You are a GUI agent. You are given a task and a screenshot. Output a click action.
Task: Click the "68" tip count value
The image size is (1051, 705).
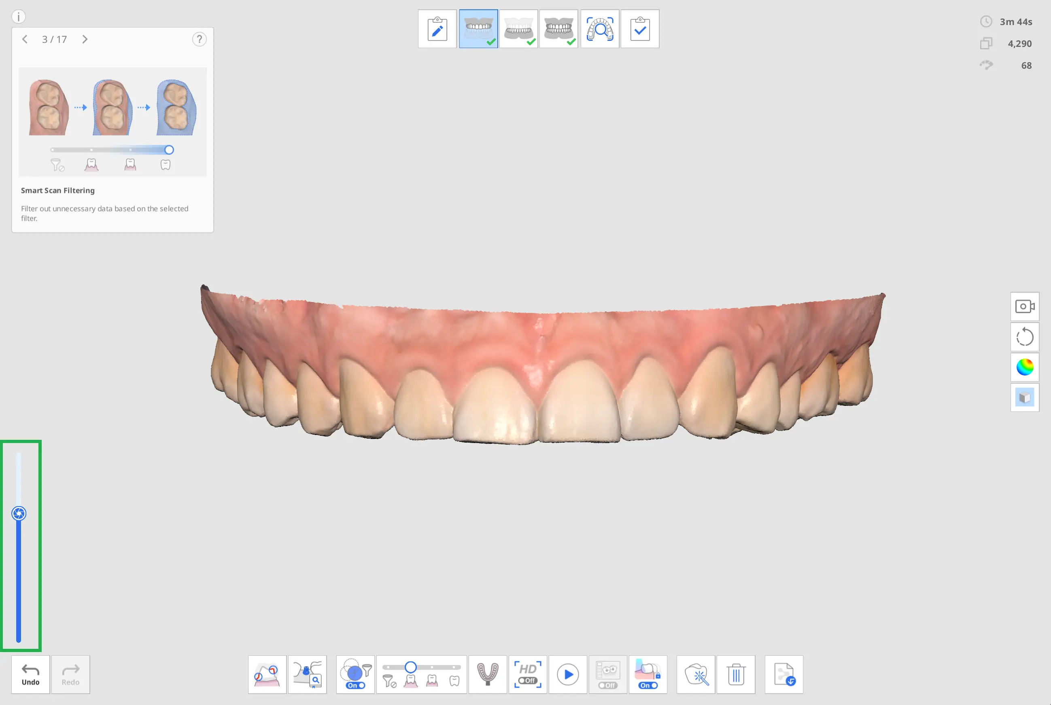[x=1026, y=65]
